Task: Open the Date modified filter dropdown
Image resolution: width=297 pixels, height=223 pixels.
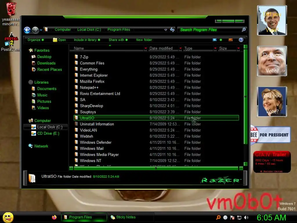Action: [180, 48]
